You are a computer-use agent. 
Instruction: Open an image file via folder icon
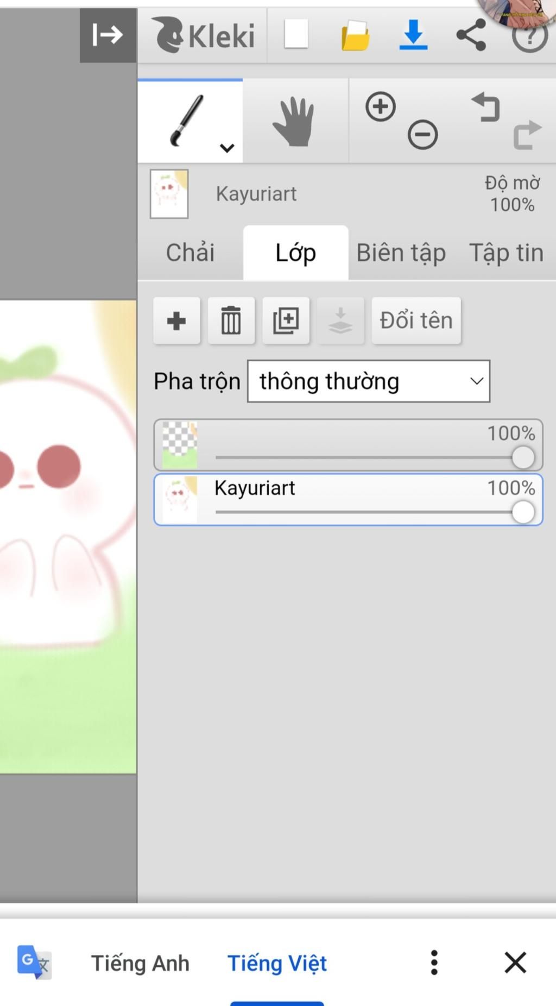356,35
